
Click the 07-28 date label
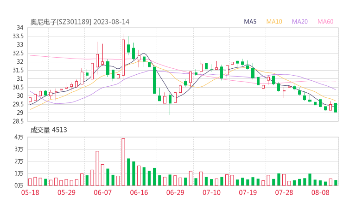coord(284,192)
